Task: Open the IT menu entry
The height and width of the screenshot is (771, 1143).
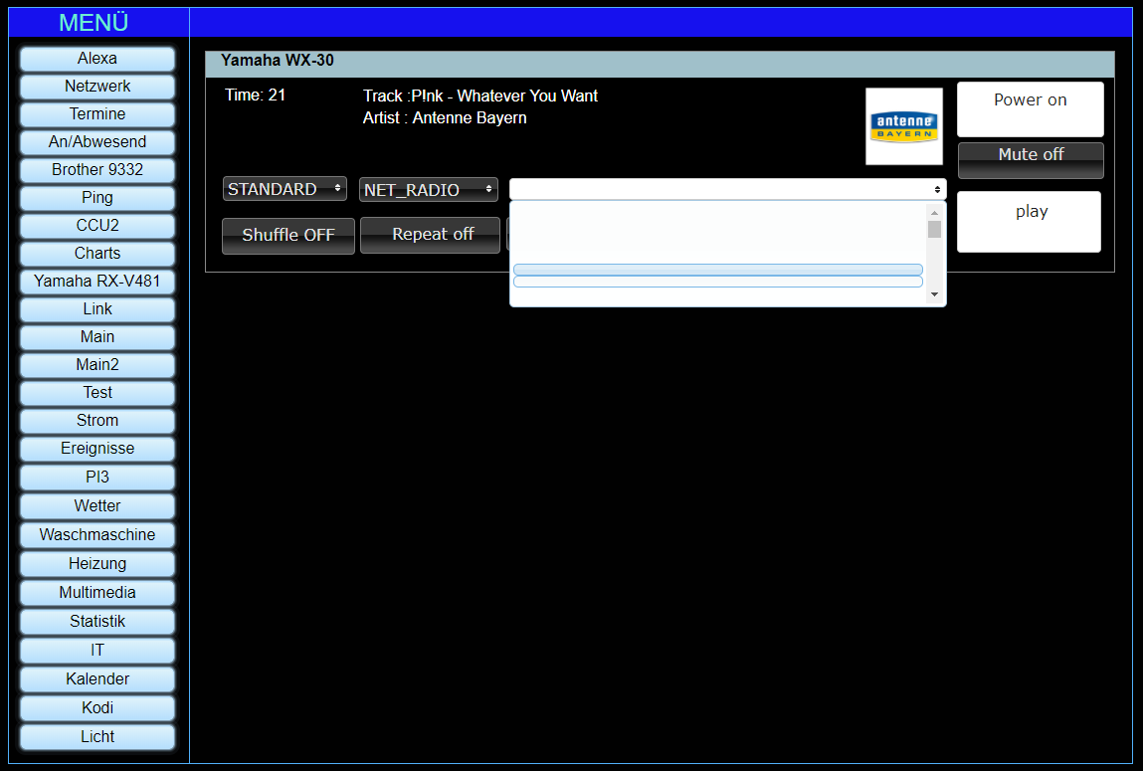Action: pyautogui.click(x=96, y=650)
